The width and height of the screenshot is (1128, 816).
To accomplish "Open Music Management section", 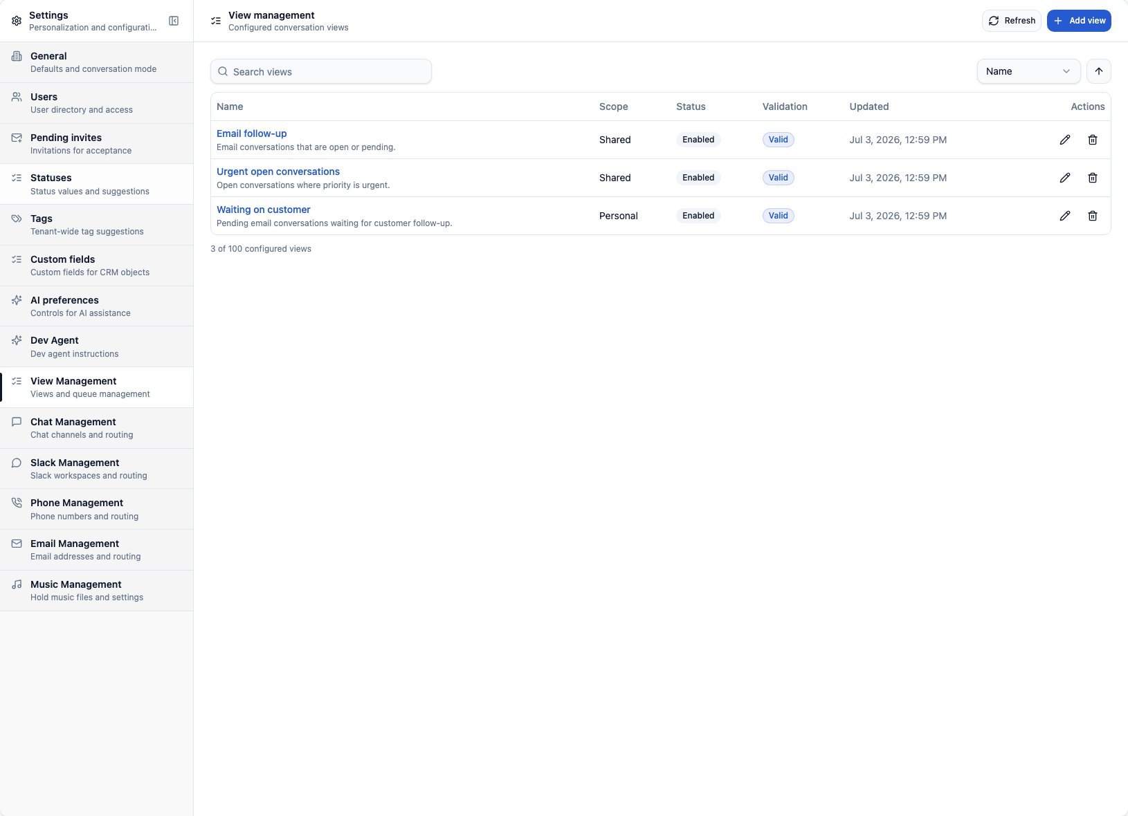I will (97, 591).
